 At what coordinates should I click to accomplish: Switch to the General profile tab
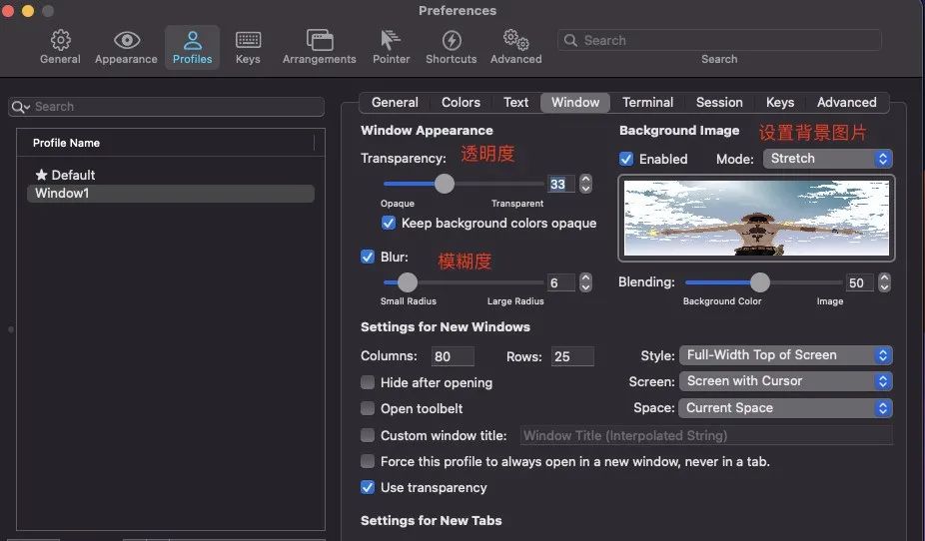[x=395, y=103]
